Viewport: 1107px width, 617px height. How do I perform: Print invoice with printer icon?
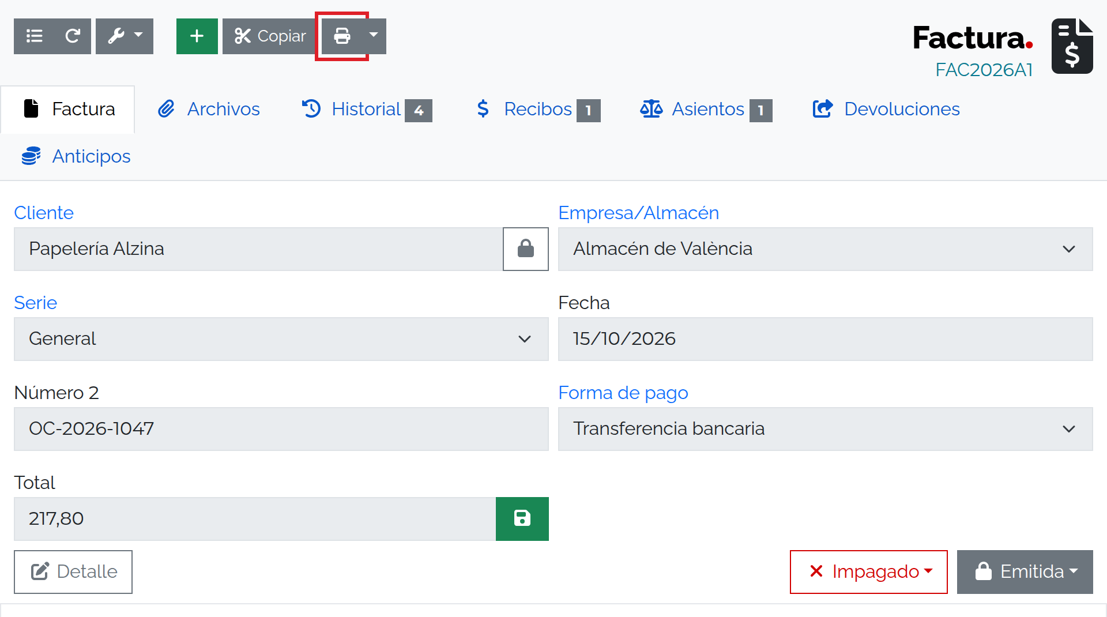click(342, 36)
